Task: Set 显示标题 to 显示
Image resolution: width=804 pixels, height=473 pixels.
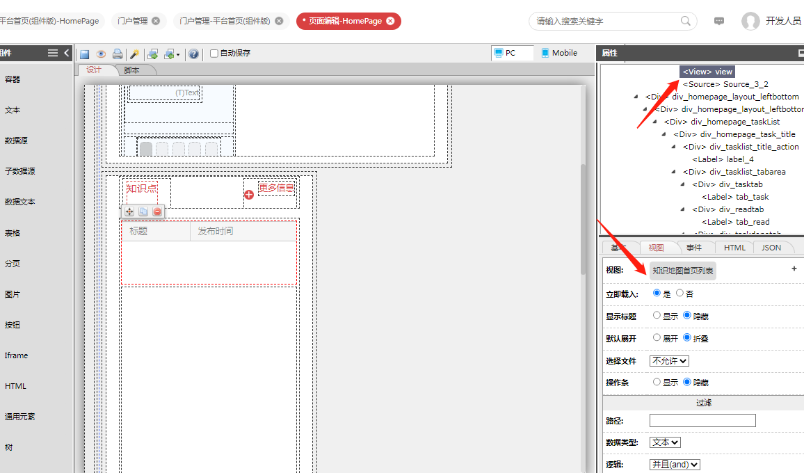Action: pyautogui.click(x=657, y=315)
